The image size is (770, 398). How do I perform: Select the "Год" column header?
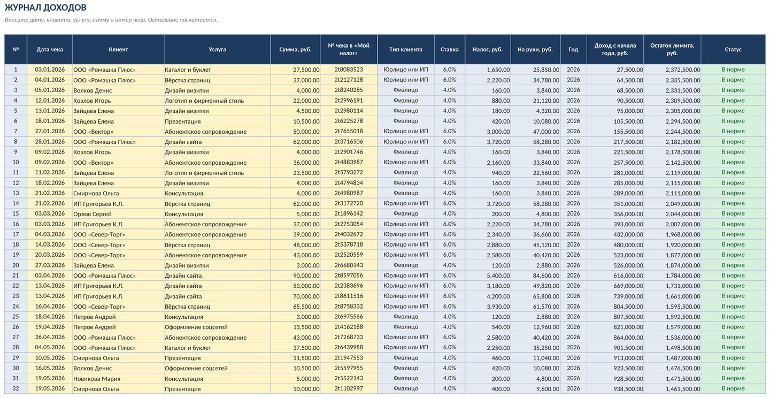click(573, 49)
